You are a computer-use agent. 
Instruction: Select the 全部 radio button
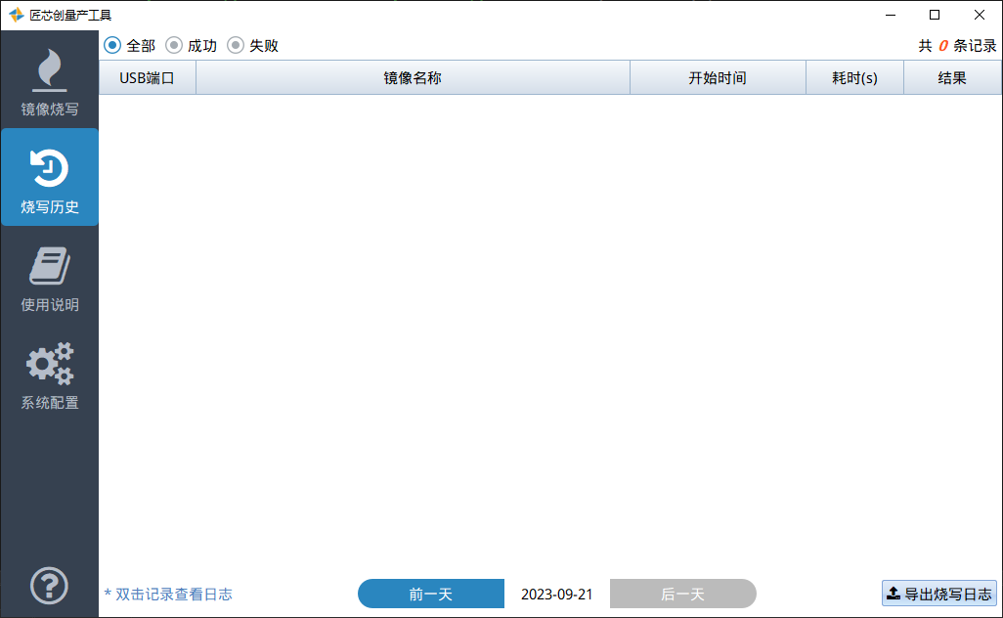click(x=112, y=45)
